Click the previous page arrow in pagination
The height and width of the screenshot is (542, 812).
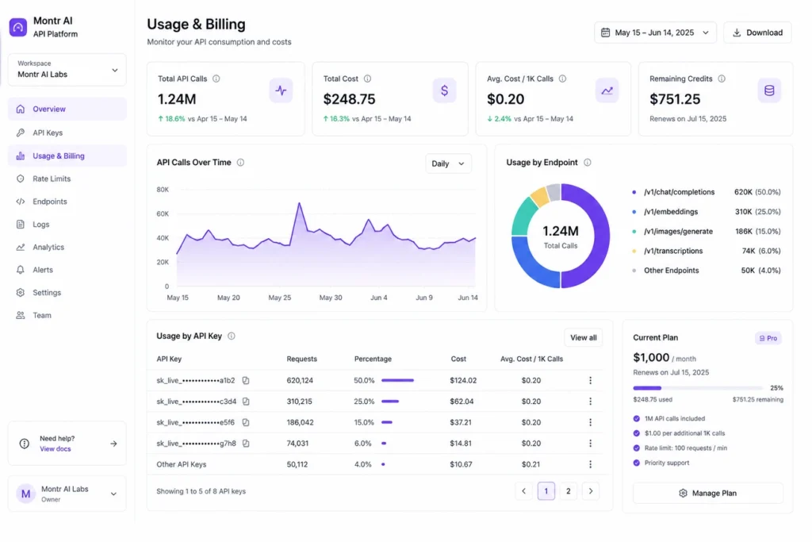click(523, 491)
